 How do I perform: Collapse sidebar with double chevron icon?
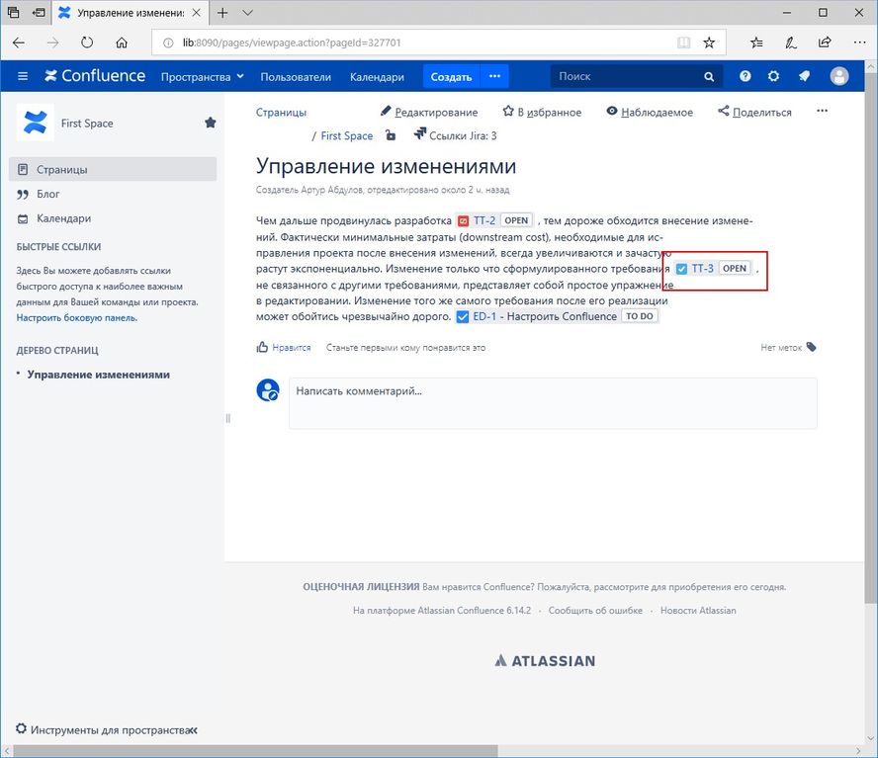[x=193, y=730]
